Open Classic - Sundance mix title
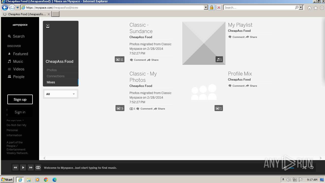Screen dimensions: 325x183 tap(141, 28)
